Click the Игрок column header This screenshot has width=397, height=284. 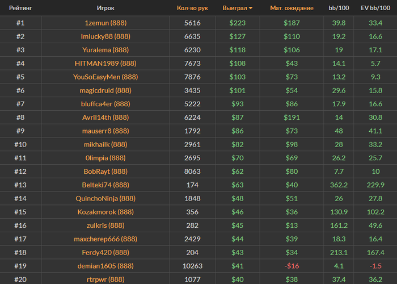(105, 8)
